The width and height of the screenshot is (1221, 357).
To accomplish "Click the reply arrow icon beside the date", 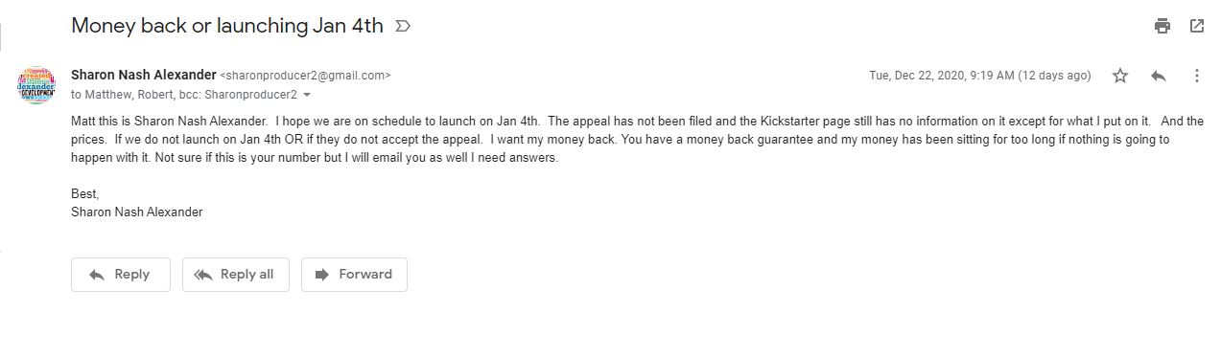I will pyautogui.click(x=1159, y=76).
